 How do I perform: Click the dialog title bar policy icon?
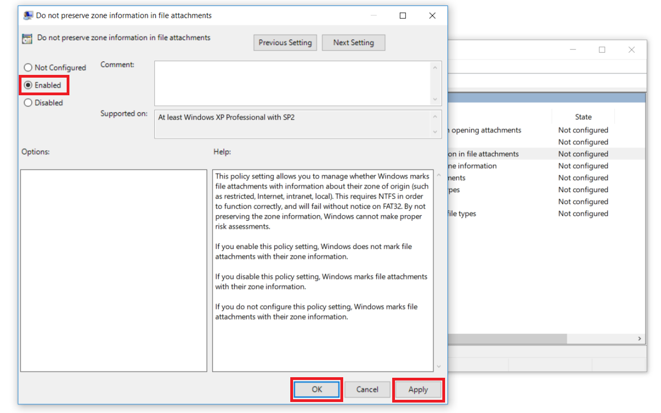(28, 15)
